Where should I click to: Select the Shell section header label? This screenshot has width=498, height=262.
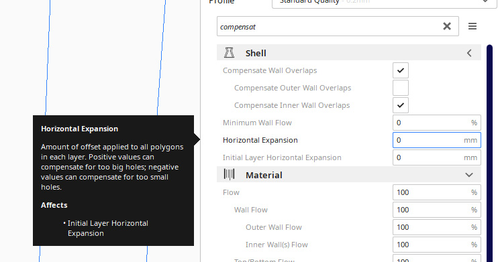coord(256,53)
